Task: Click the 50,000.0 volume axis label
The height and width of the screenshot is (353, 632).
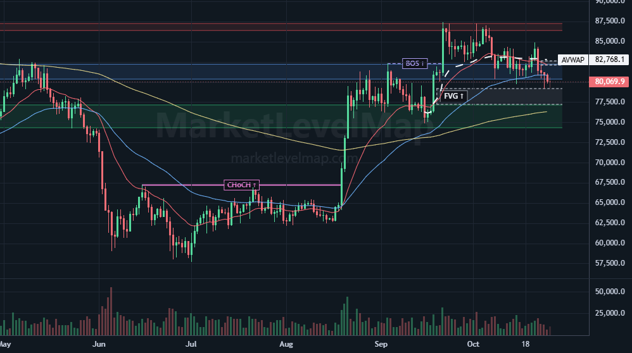Action: click(609, 292)
